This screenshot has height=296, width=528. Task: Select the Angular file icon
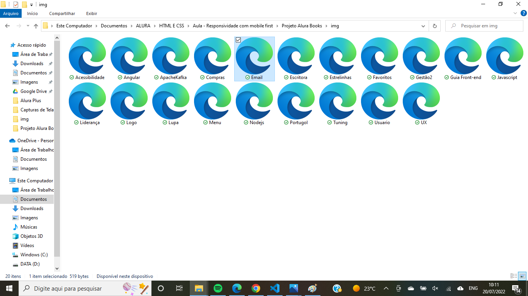(129, 56)
